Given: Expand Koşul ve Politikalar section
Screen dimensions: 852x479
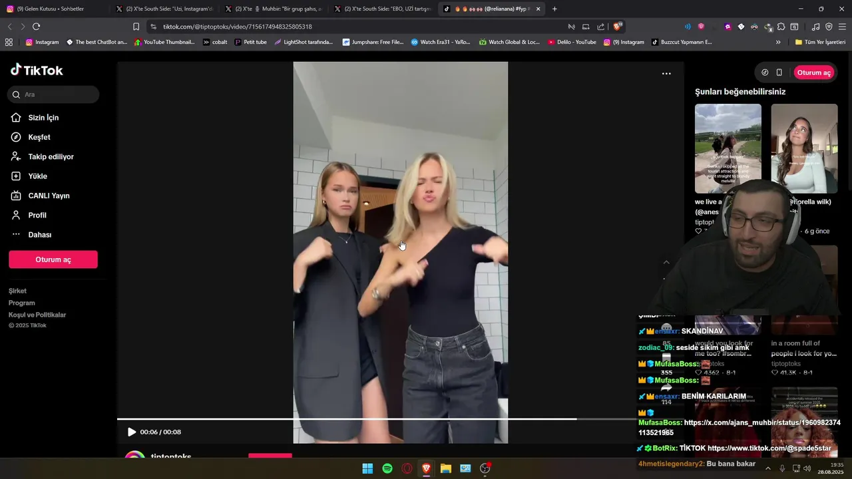Looking at the screenshot, I should [x=37, y=315].
